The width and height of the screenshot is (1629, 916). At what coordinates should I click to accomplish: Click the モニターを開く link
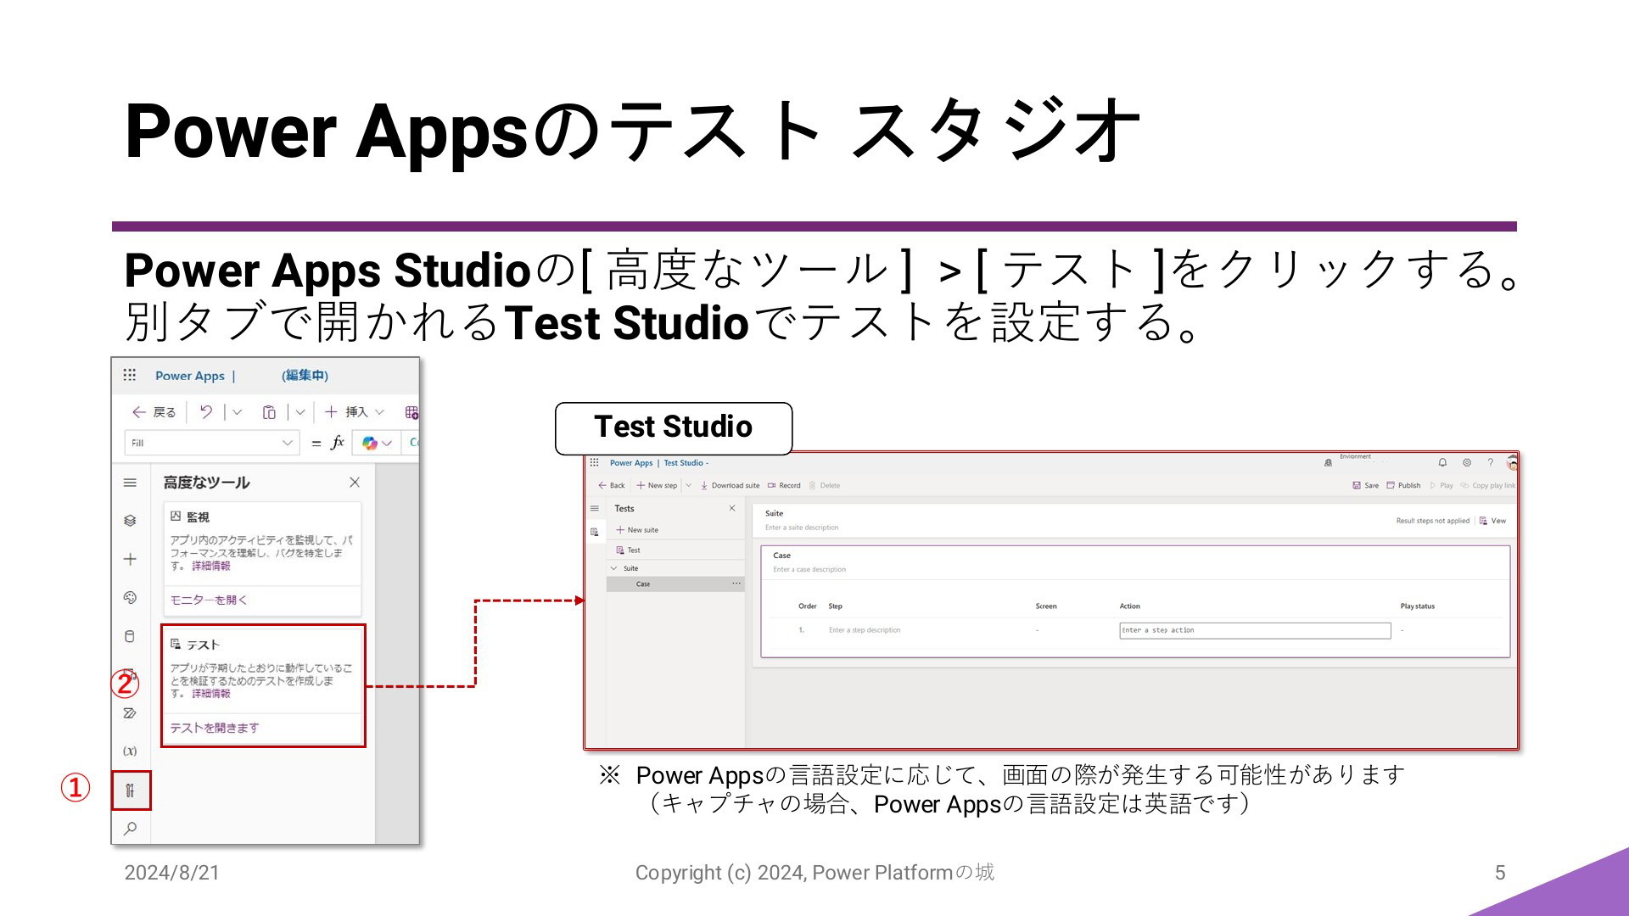point(209,600)
